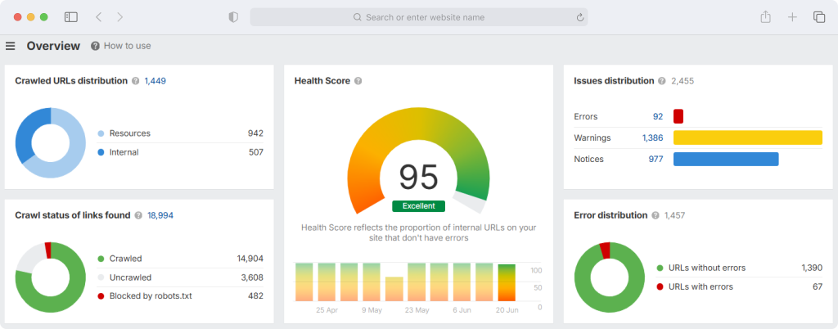Click the 507 Internal value
The image size is (838, 329).
pos(256,152)
